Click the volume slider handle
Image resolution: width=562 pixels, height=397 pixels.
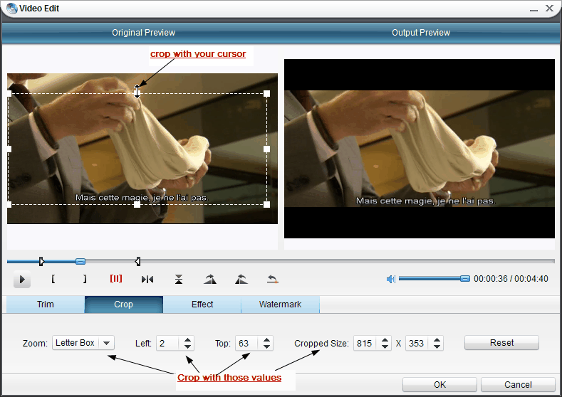[465, 278]
